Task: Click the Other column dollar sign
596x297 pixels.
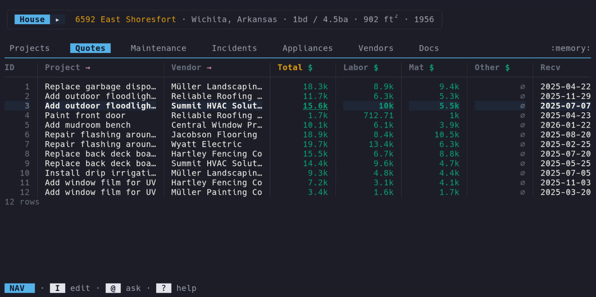Action: coord(507,67)
